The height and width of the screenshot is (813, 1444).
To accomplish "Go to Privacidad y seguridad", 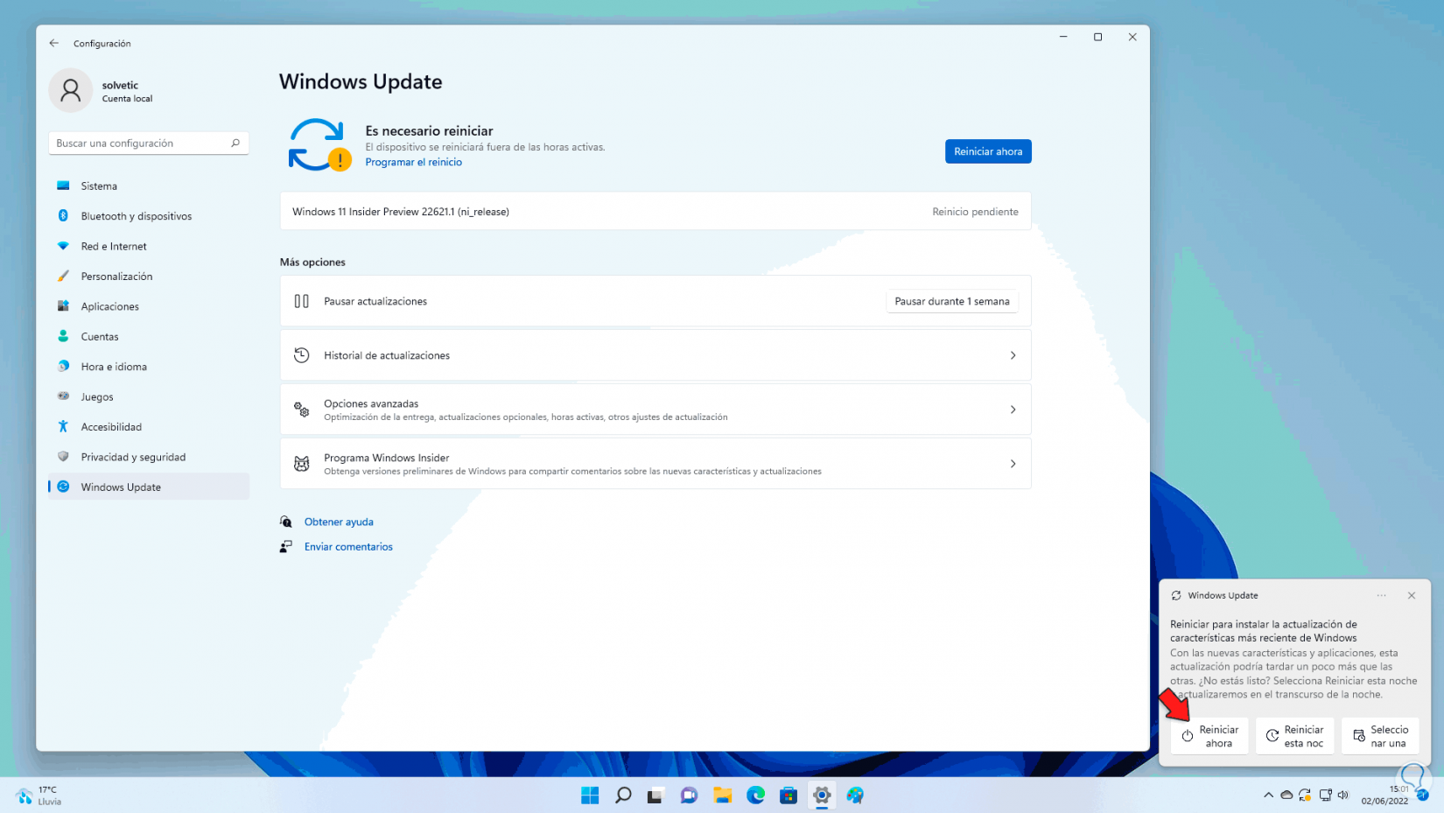I will point(149,457).
